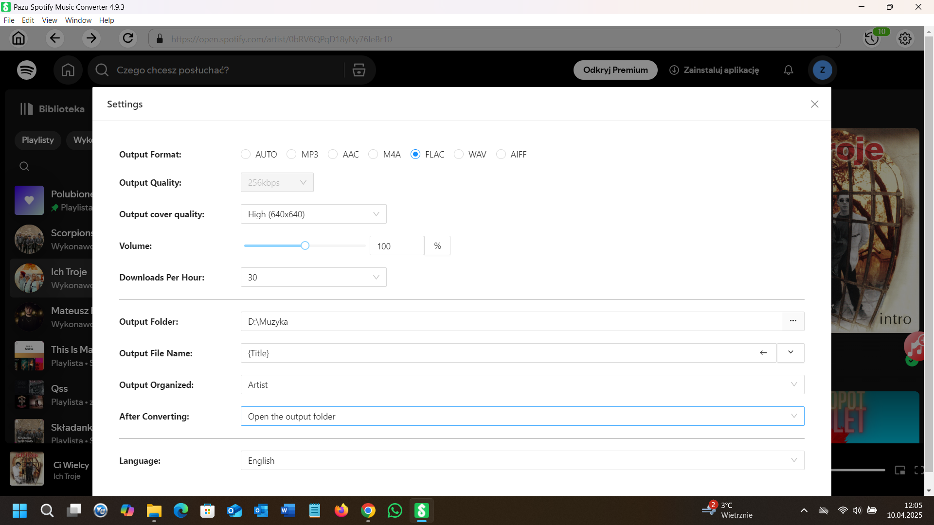Select WAV output format
Viewport: 934px width, 525px height.
tap(459, 154)
